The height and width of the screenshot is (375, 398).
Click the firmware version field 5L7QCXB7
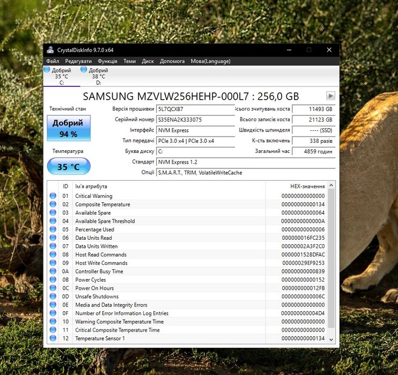tap(195, 109)
